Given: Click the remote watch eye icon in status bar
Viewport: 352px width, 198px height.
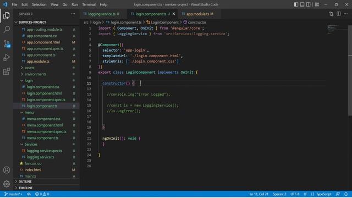Looking at the screenshot, I should pos(29,194).
